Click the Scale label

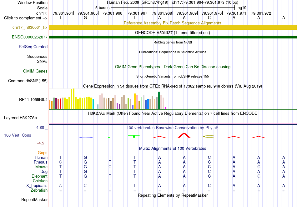42,8
